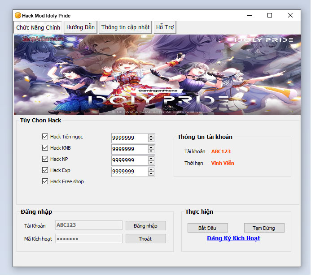Screen dimensions: 311x276
Task: Pause with the Tạm Dừng button
Action: pyautogui.click(x=264, y=228)
